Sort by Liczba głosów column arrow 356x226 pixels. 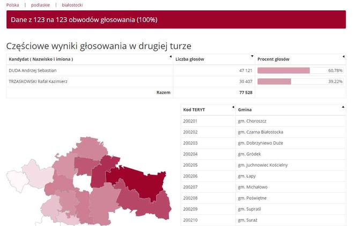[252, 56]
